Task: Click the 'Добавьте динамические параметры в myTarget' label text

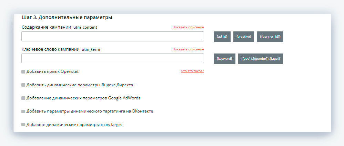Action: 74,125
